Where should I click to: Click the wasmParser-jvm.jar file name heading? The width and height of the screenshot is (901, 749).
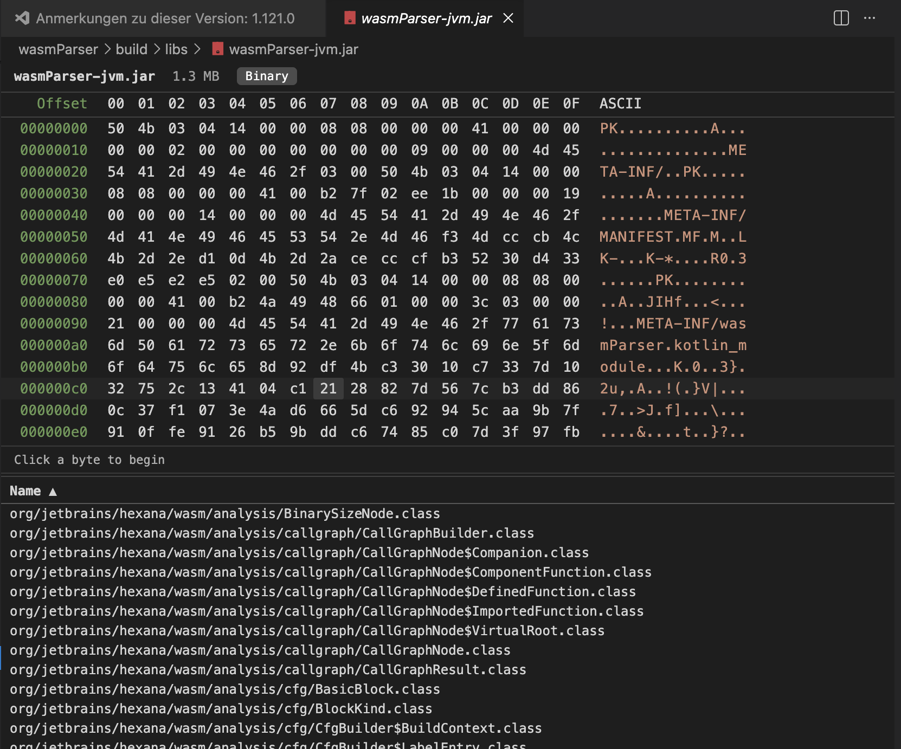point(85,76)
